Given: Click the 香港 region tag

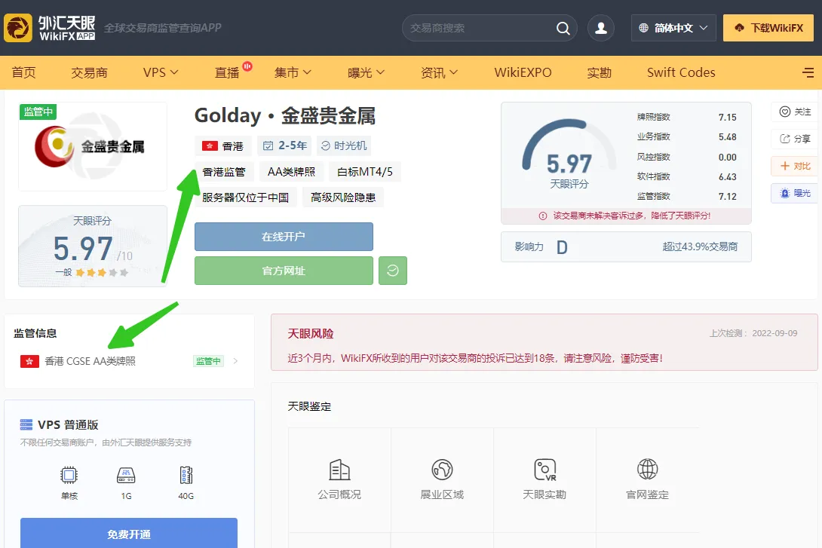Looking at the screenshot, I should point(223,145).
